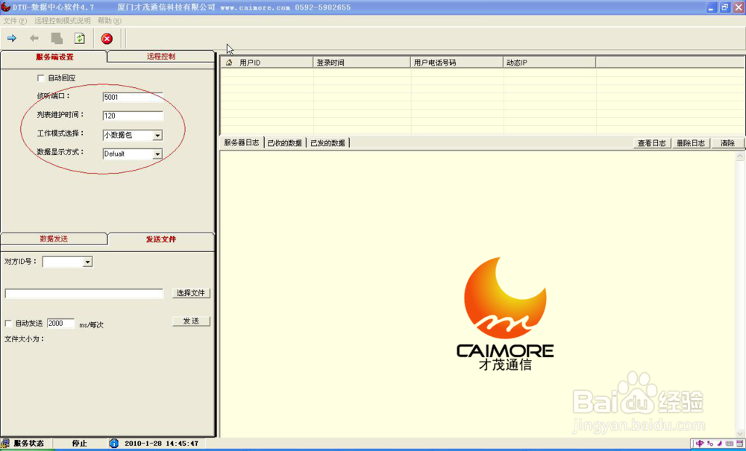The image size is (746, 451).
Task: Click the 清除 button
Action: point(727,143)
